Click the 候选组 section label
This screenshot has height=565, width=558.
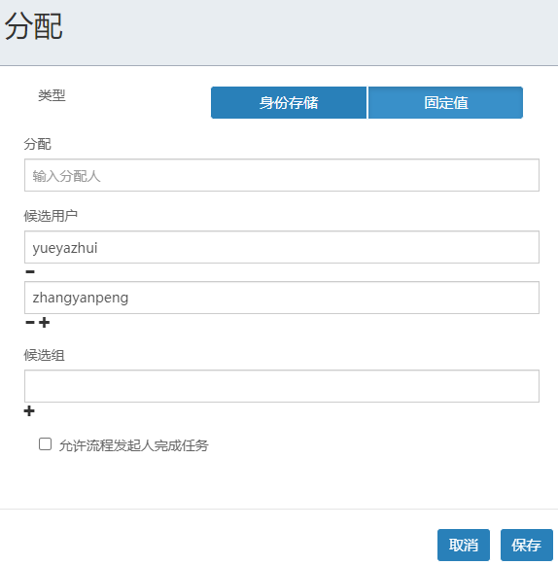[44, 355]
